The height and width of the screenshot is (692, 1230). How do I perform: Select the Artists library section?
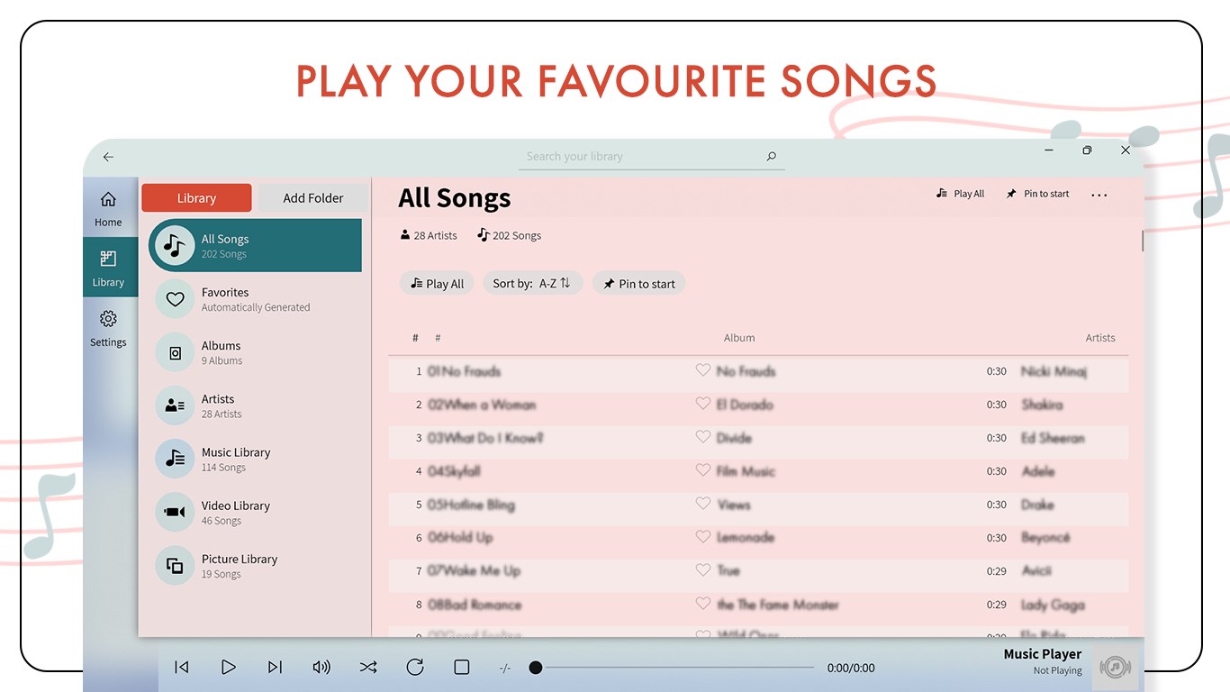tap(255, 405)
